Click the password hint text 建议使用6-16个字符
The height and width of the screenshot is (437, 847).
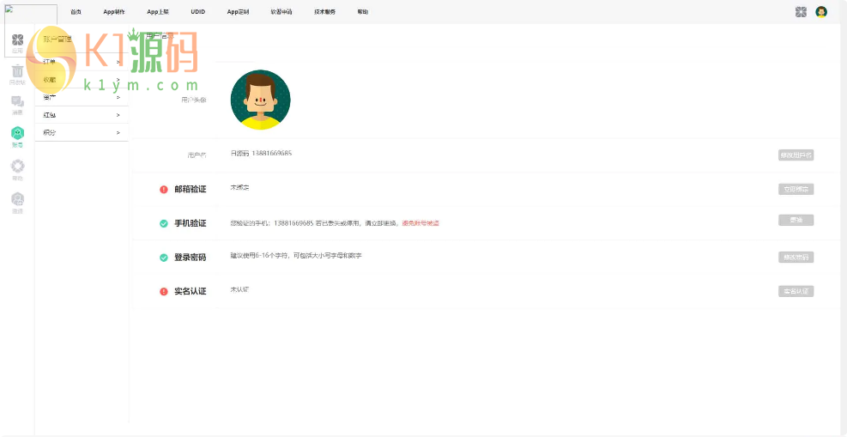(296, 256)
